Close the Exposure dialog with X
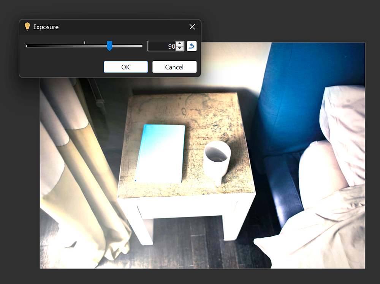Screen dimensions: 380x284 pyautogui.click(x=192, y=27)
